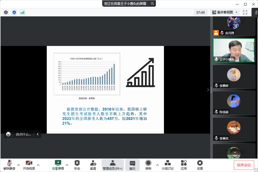Toggle 解除静音 to unmute the microphone
Screen dimensions: 258x172
[9, 165]
